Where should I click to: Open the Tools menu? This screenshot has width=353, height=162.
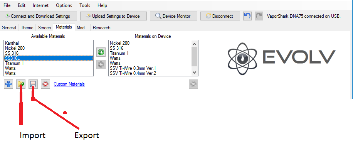coord(85,5)
